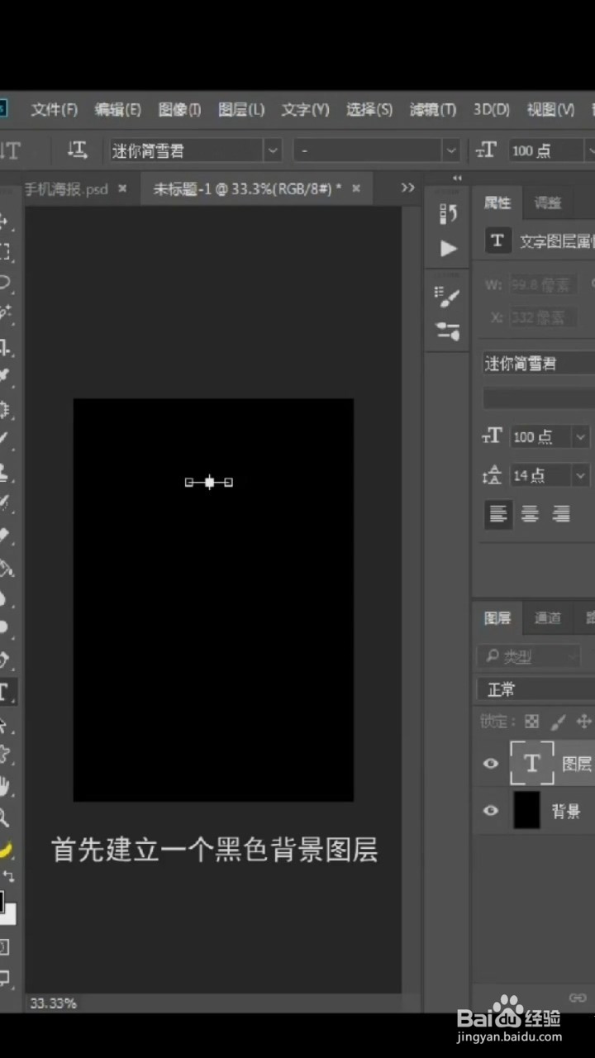Select the Pen tool
Viewport: 595px width, 1058px height.
click(x=4, y=660)
